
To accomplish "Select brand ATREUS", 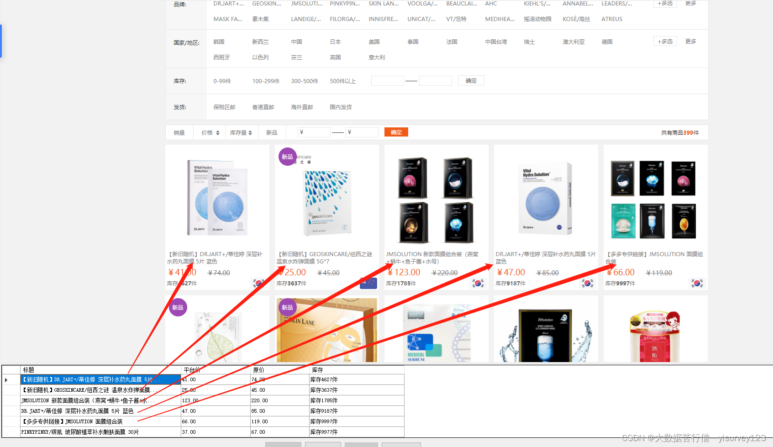I will coord(612,19).
